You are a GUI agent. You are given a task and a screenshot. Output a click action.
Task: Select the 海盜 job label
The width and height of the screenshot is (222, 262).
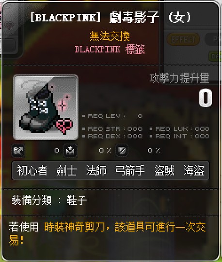click(x=194, y=171)
